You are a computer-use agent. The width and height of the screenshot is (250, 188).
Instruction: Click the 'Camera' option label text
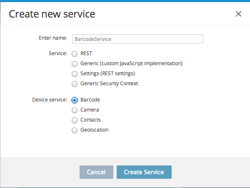coord(90,110)
